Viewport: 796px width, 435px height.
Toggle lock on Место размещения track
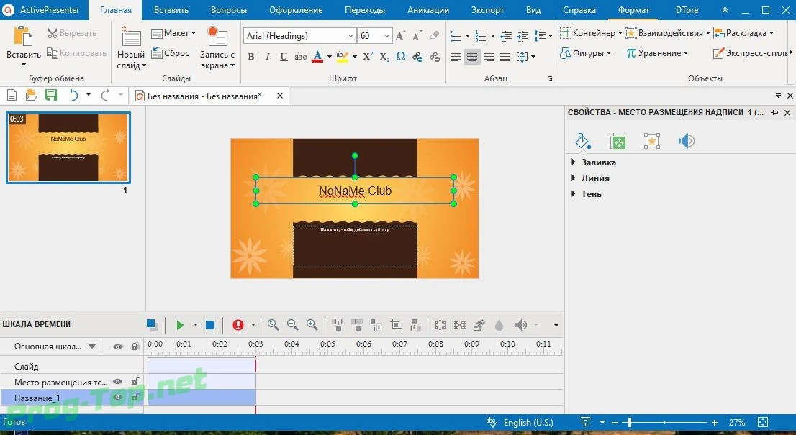135,381
